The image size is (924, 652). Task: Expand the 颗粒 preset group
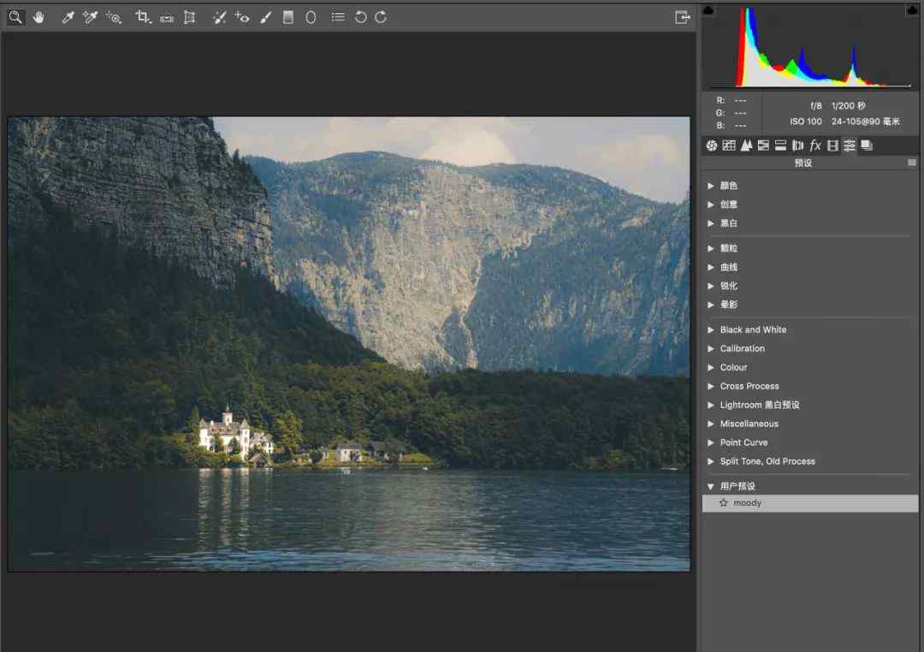click(x=711, y=248)
